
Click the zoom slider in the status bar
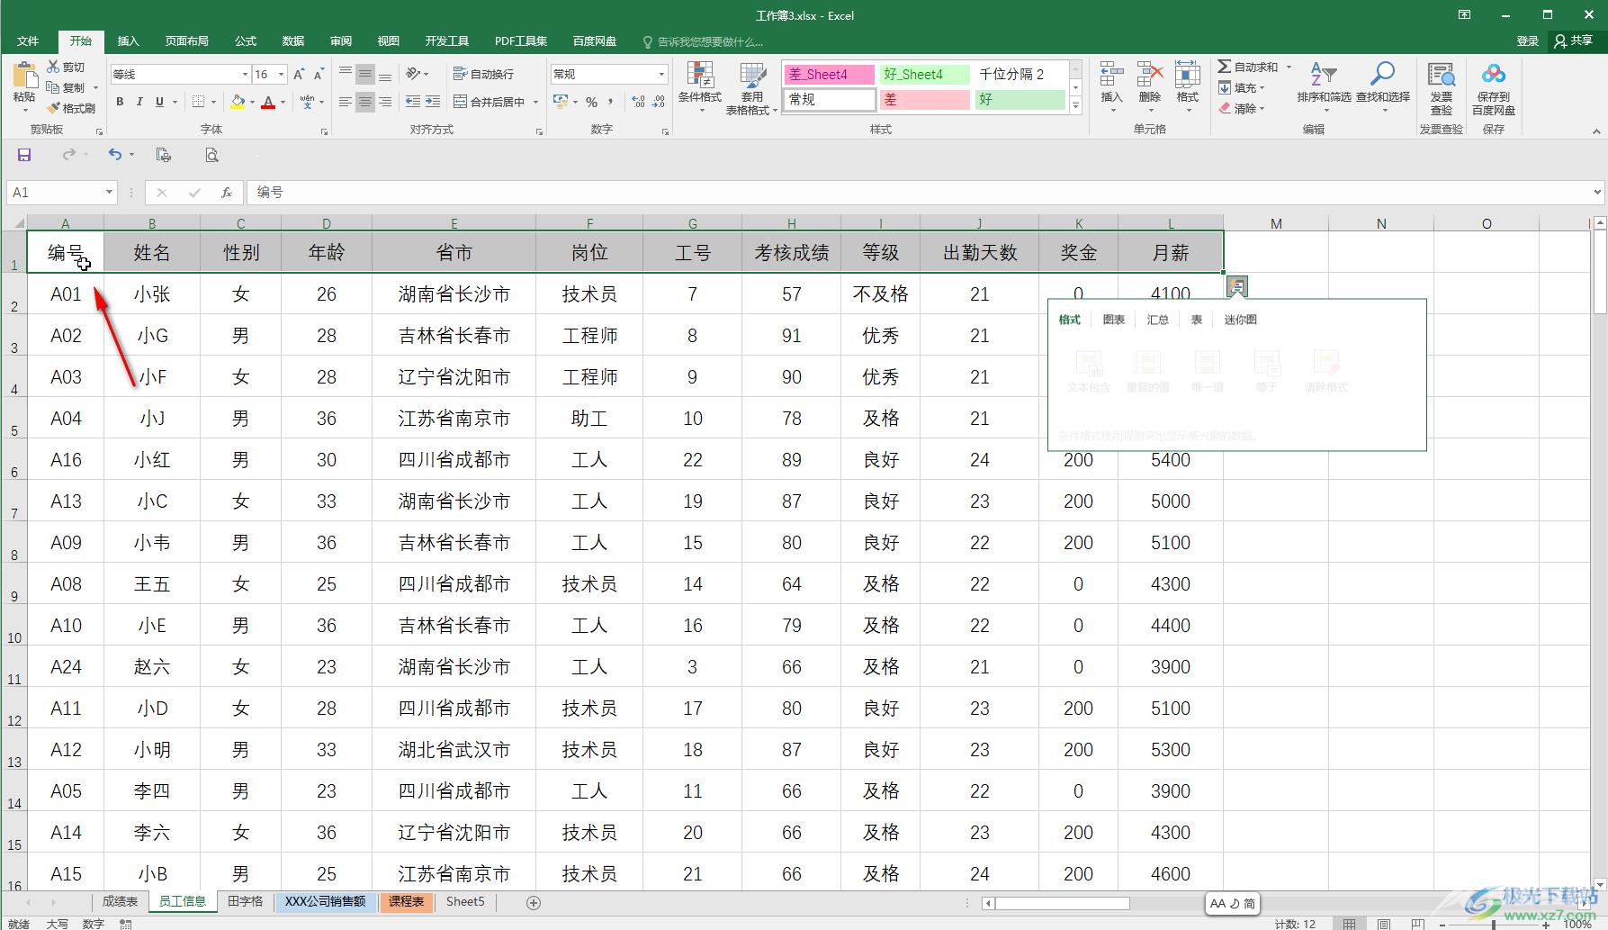(1494, 924)
